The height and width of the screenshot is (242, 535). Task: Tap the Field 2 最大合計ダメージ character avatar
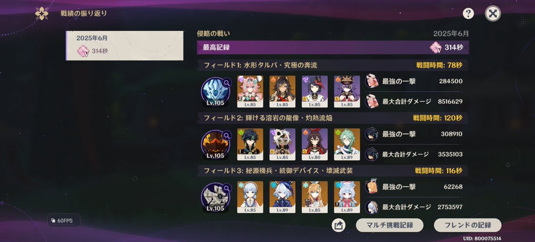click(x=372, y=154)
